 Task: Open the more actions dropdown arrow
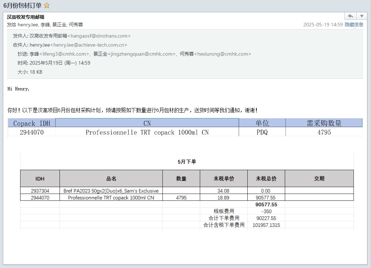[362, 16]
